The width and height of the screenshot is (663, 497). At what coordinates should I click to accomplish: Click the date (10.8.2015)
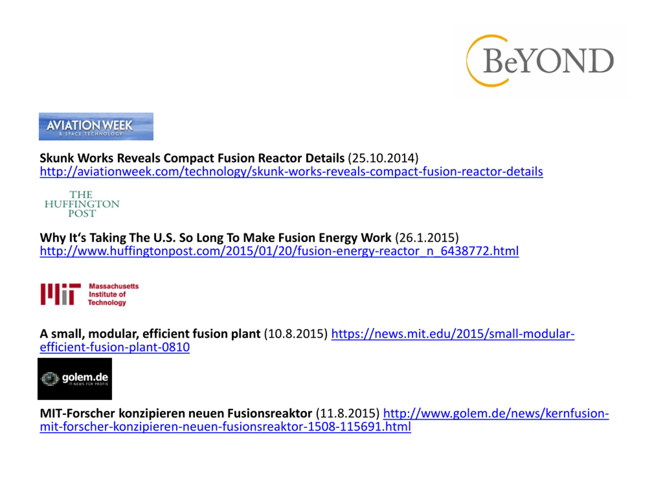(x=296, y=334)
